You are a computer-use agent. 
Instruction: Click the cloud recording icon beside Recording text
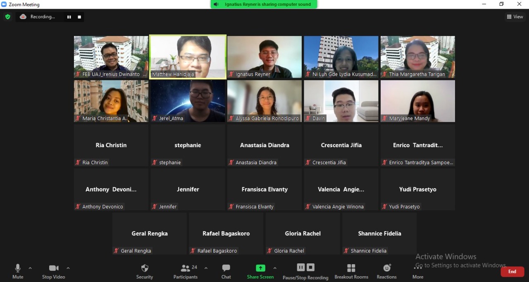(23, 17)
